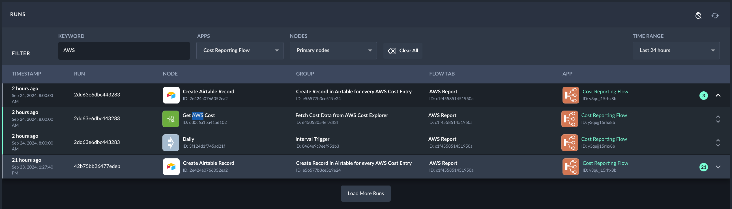Open the Nodes dropdown showing Primary nodes
The image size is (732, 209).
[x=333, y=51]
